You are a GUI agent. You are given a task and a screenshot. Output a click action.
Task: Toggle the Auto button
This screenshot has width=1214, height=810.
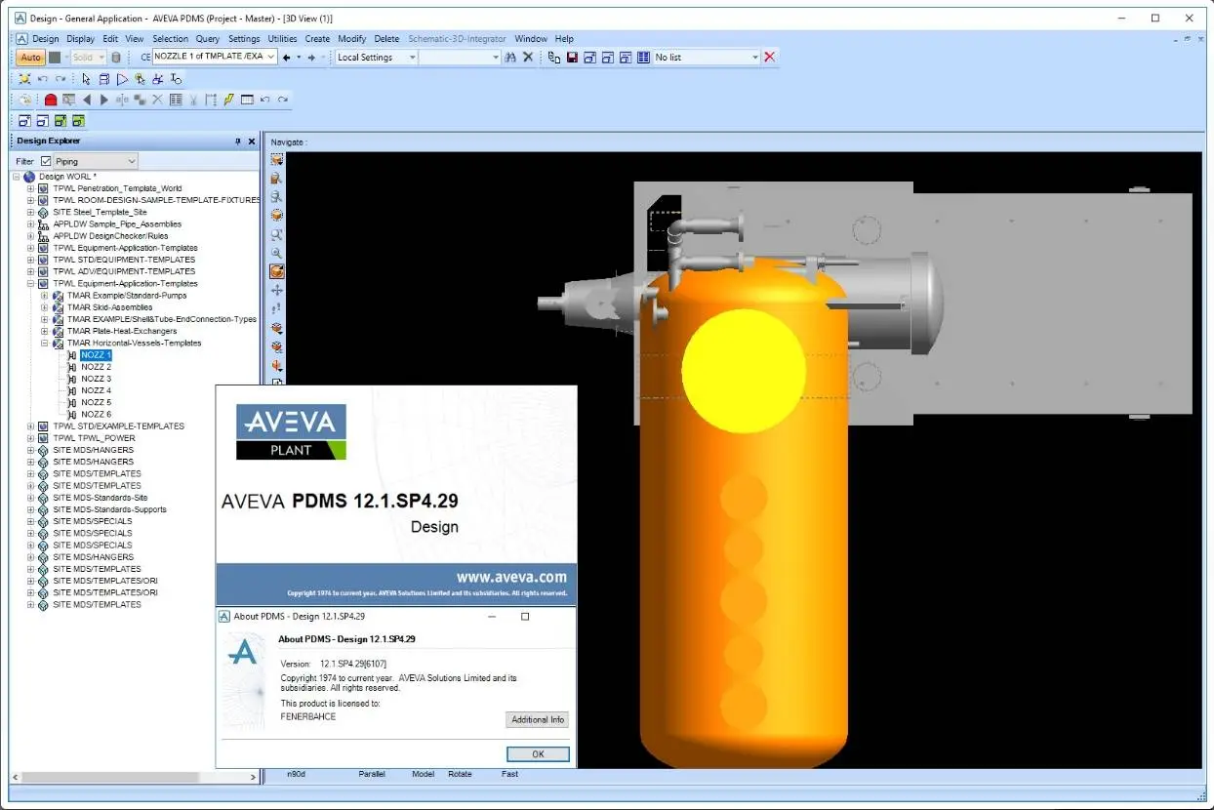click(31, 58)
